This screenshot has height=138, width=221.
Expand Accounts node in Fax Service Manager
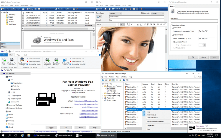click(x=103, y=98)
